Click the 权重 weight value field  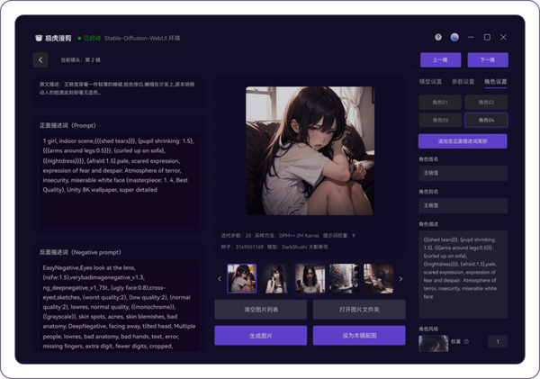click(x=498, y=341)
